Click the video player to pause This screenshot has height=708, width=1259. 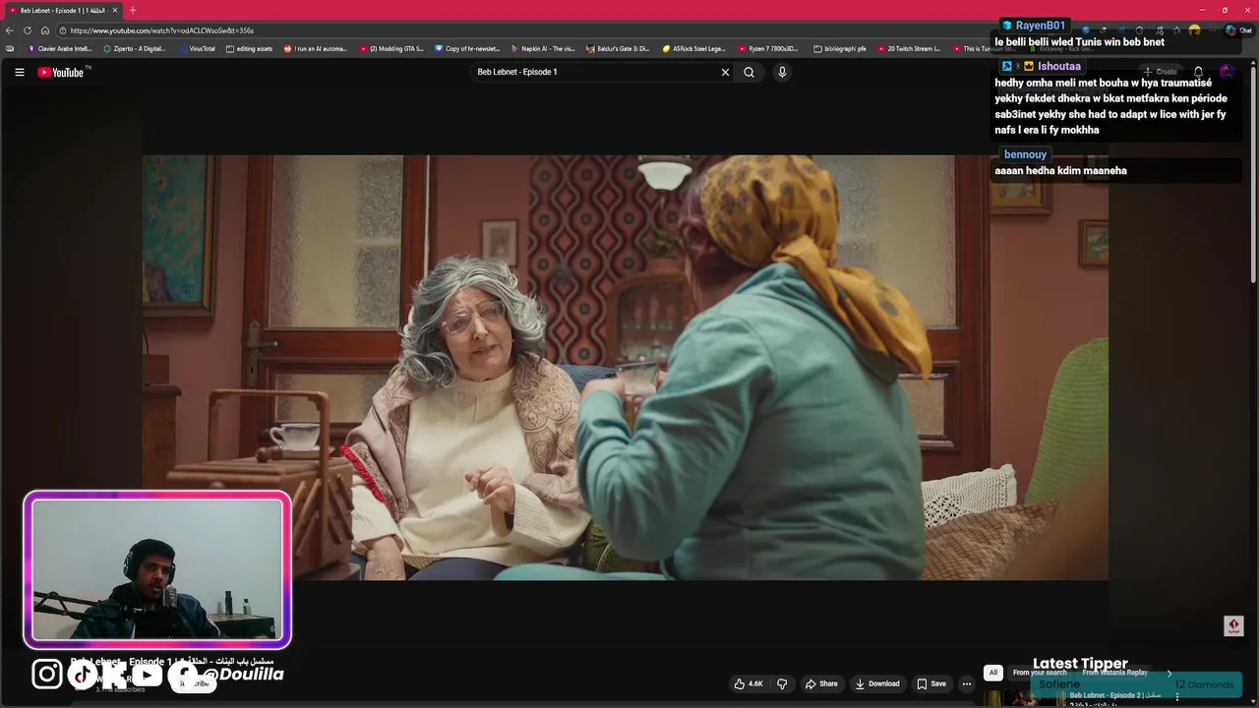point(625,367)
